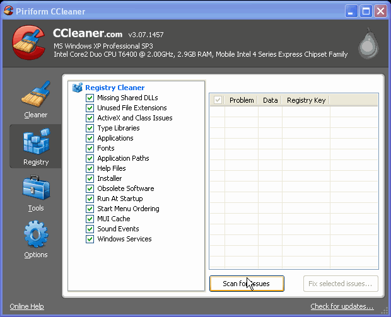Screen dimensions: 391x317
Task: Toggle the select-all checkbox in results header
Action: pyautogui.click(x=218, y=100)
